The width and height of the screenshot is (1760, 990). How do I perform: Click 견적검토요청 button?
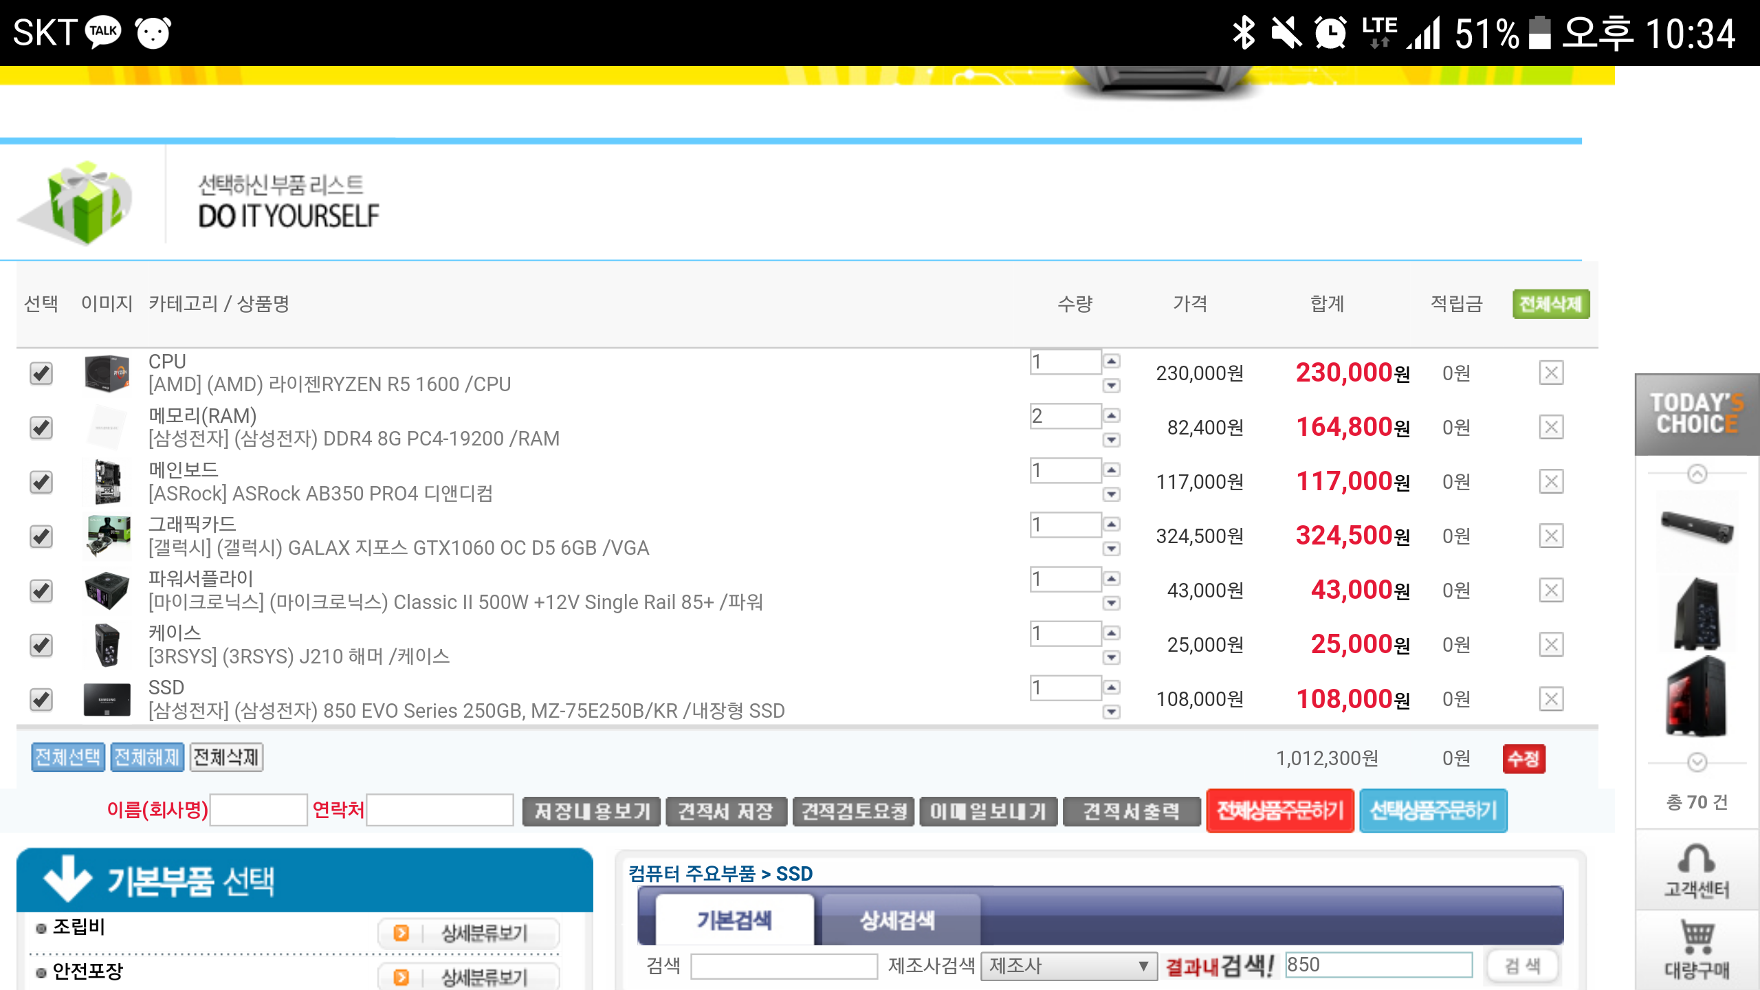[x=854, y=811]
